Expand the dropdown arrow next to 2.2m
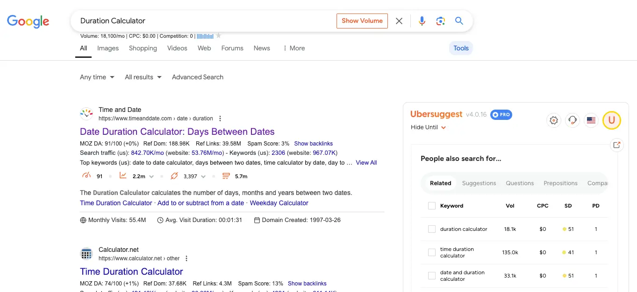Viewport: 637px width, 292px height. [x=151, y=176]
